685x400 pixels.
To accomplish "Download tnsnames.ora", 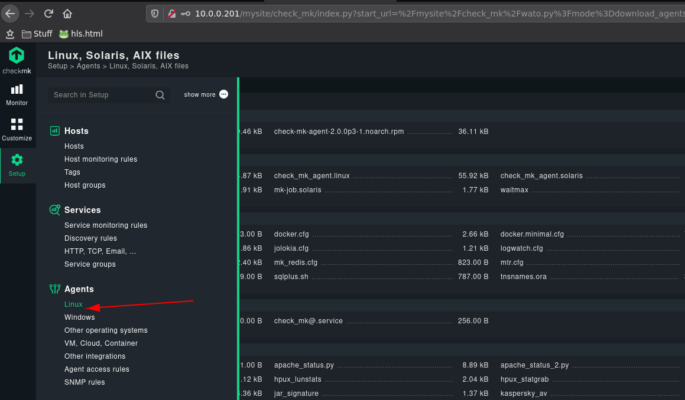I will (x=524, y=277).
